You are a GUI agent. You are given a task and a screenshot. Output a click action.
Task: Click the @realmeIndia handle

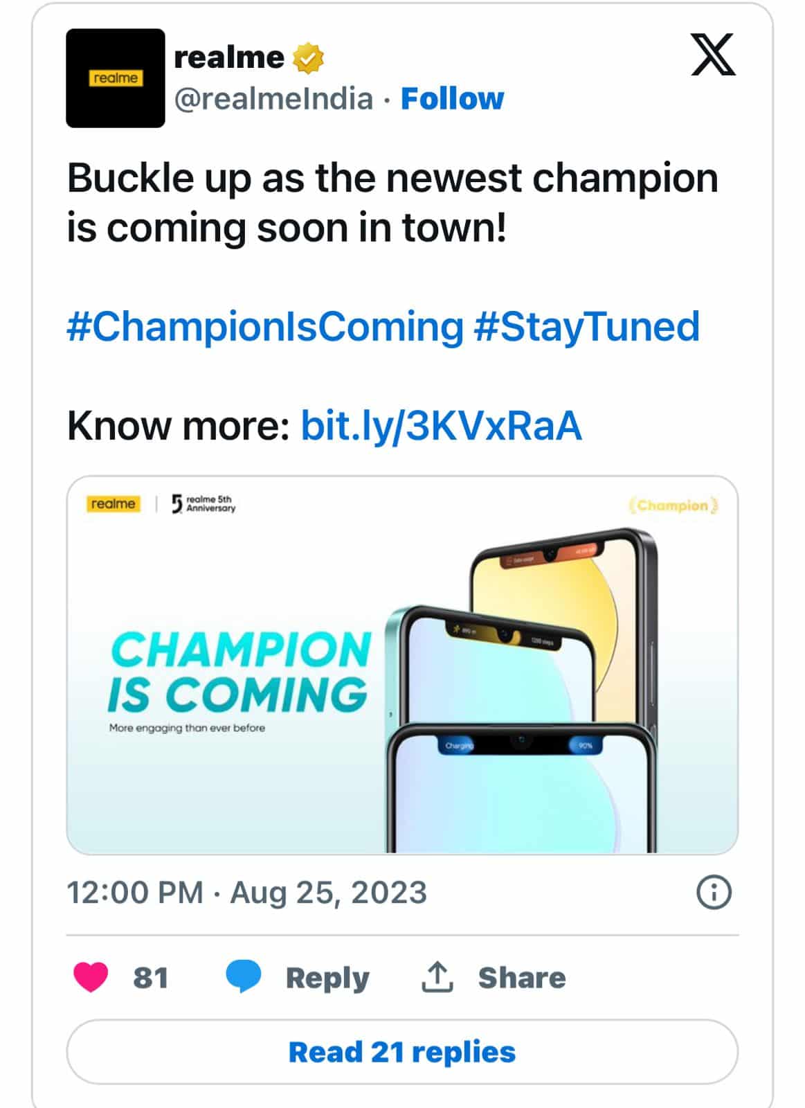coord(273,99)
